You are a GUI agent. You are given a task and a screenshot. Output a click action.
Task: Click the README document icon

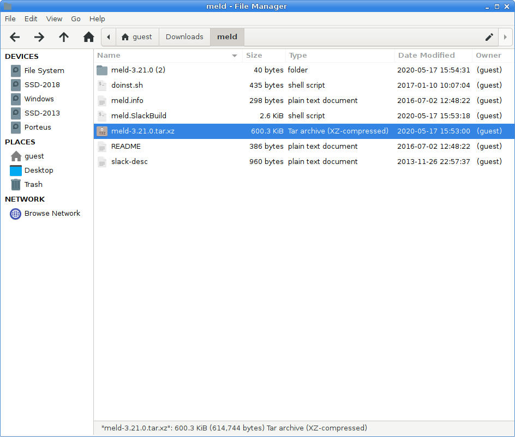(x=102, y=147)
